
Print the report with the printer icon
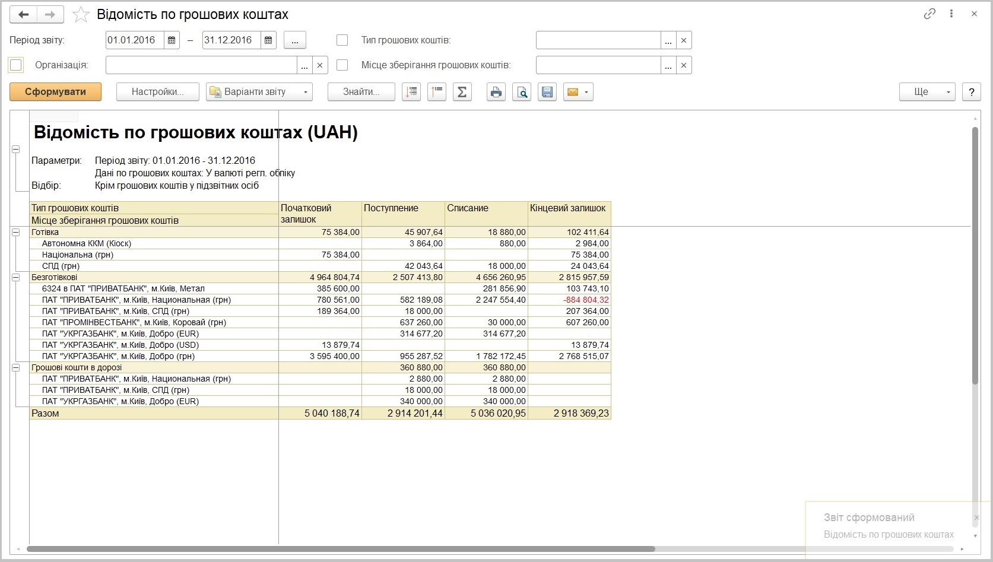pyautogui.click(x=496, y=92)
